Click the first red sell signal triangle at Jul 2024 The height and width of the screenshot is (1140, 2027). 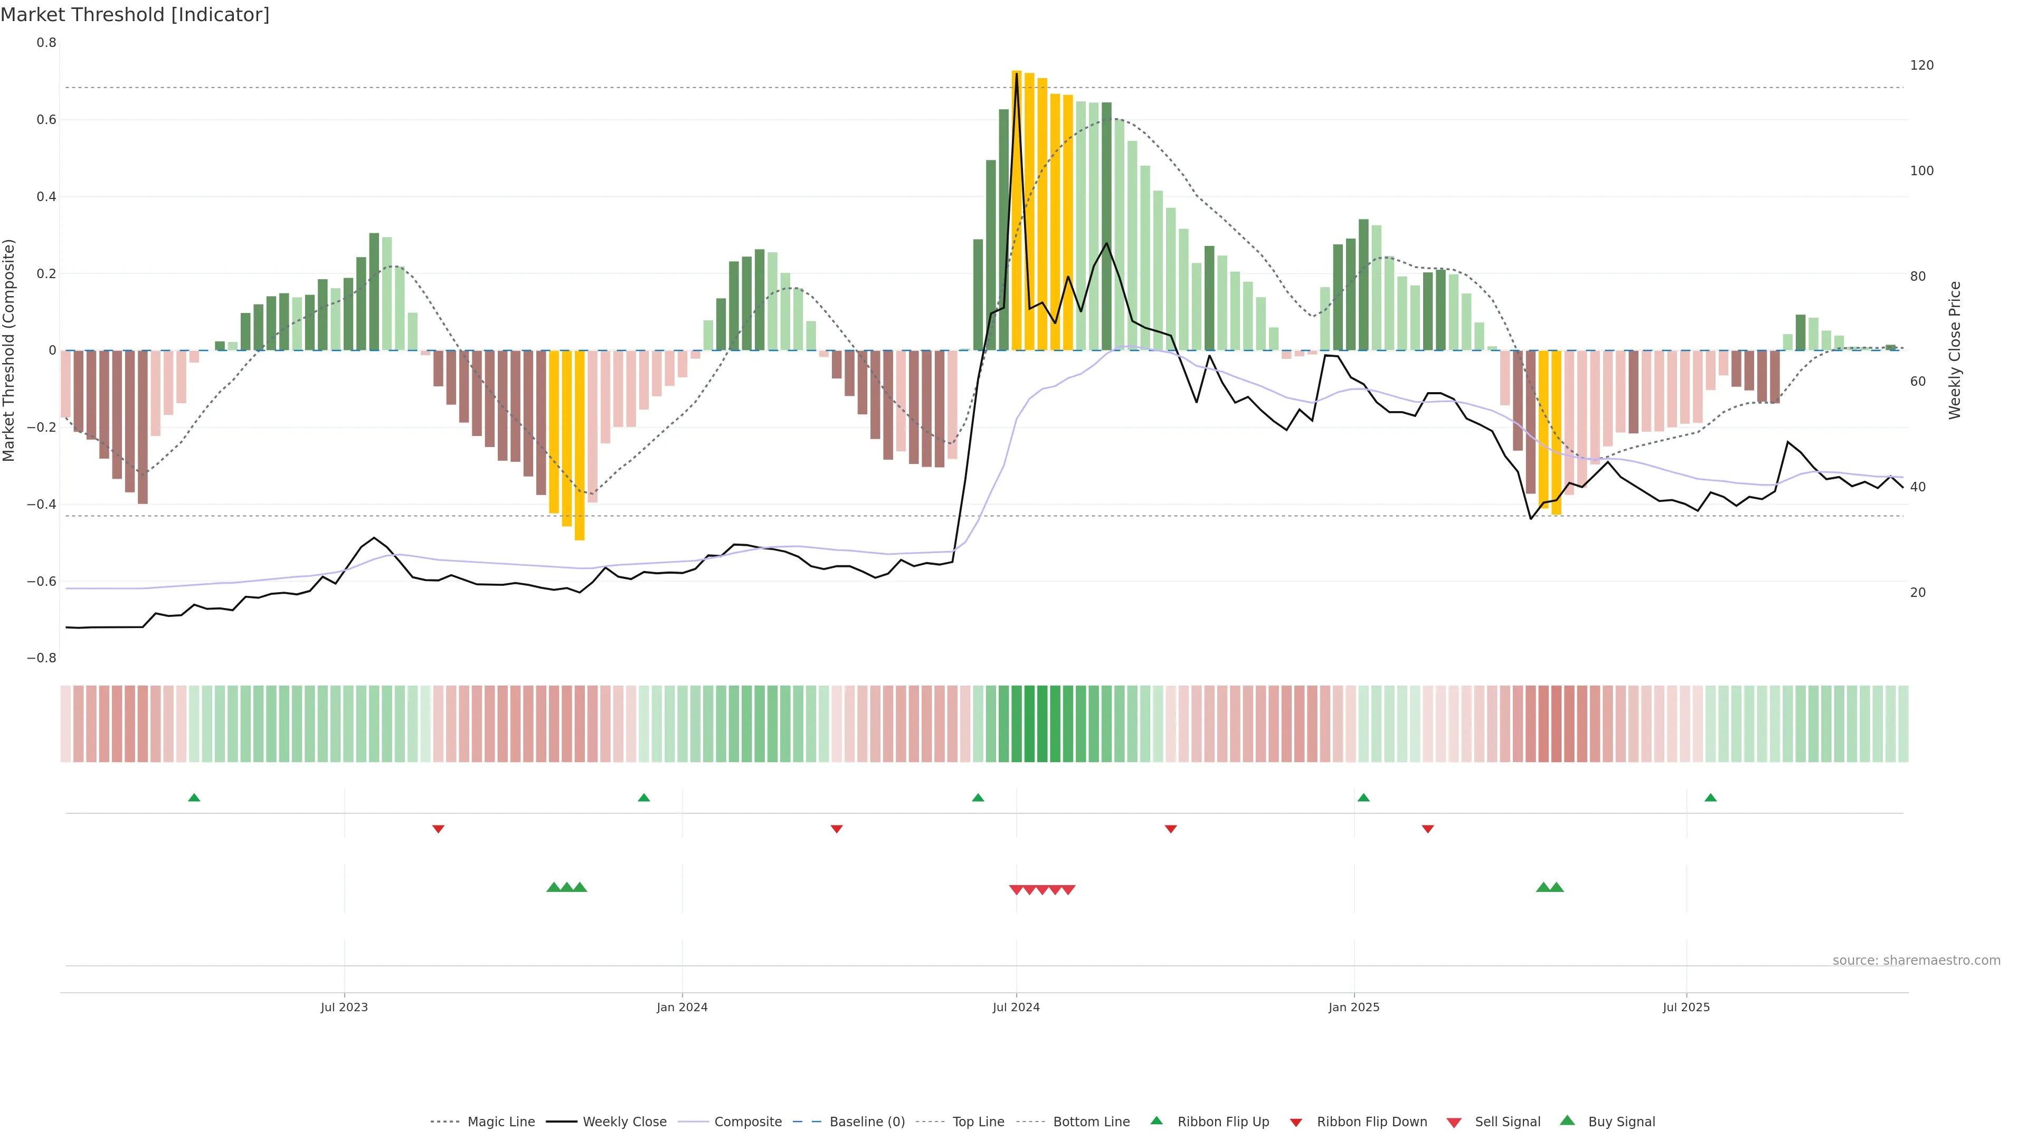(1016, 890)
